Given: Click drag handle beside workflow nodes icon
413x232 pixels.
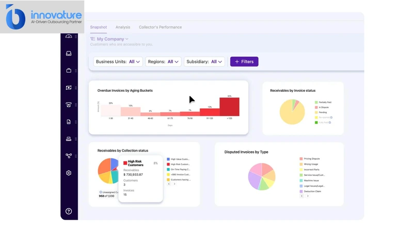Looking at the screenshot, I should 76,156.
